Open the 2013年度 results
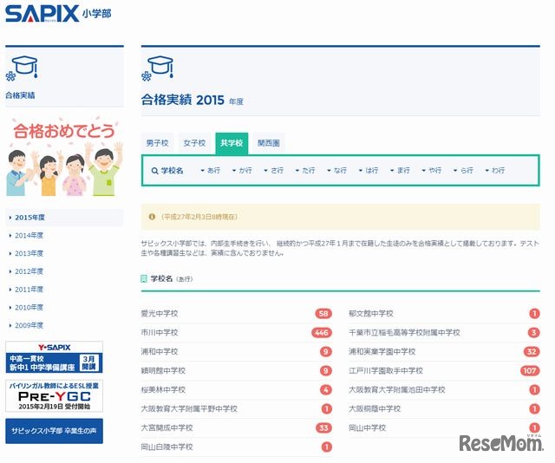The width and height of the screenshot is (555, 463). (29, 253)
